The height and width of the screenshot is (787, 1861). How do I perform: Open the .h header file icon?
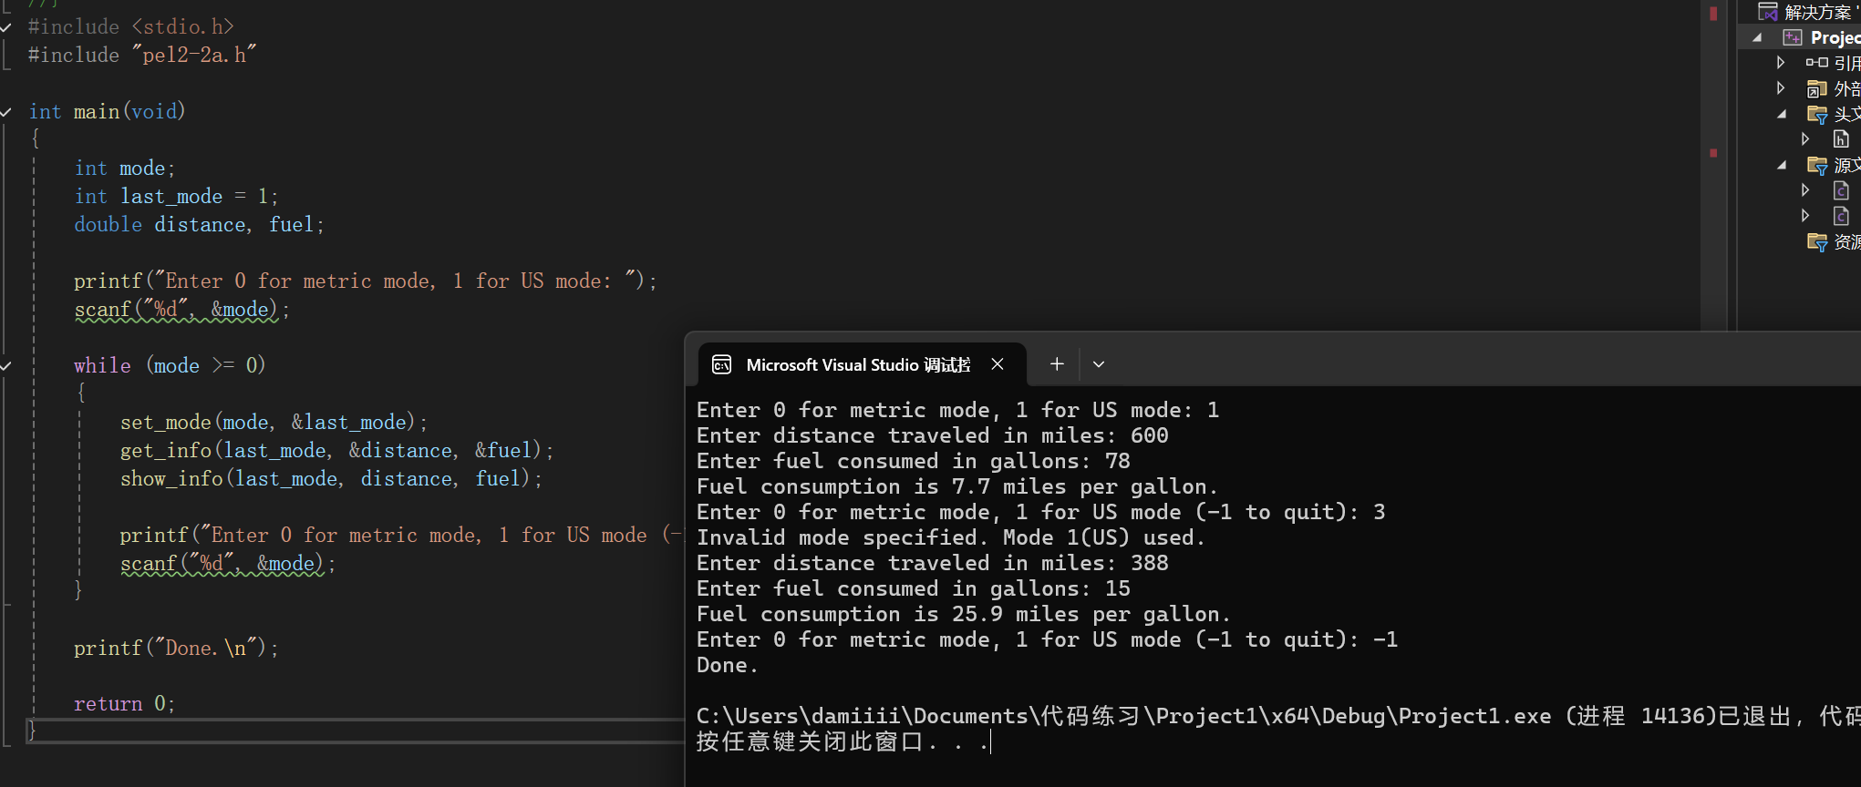[1841, 139]
